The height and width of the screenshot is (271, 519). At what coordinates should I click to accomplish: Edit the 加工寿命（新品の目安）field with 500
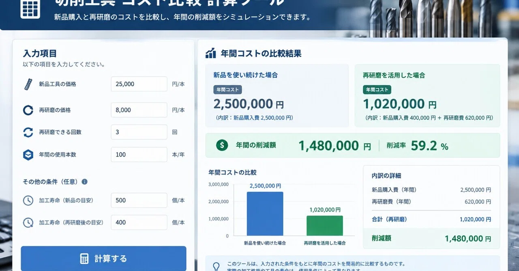click(139, 200)
